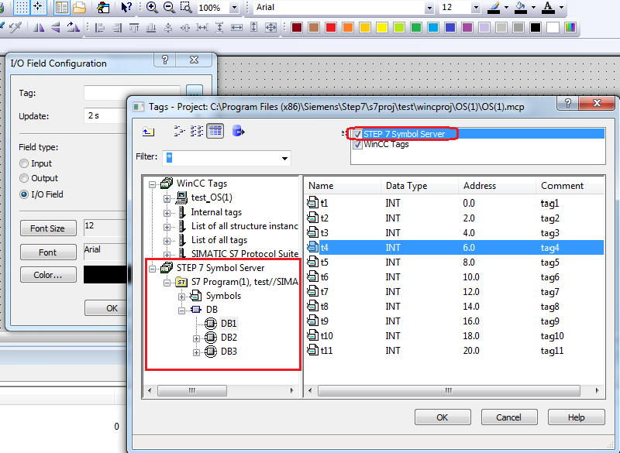
Task: Sort by the Data Type column header
Action: pos(419,186)
